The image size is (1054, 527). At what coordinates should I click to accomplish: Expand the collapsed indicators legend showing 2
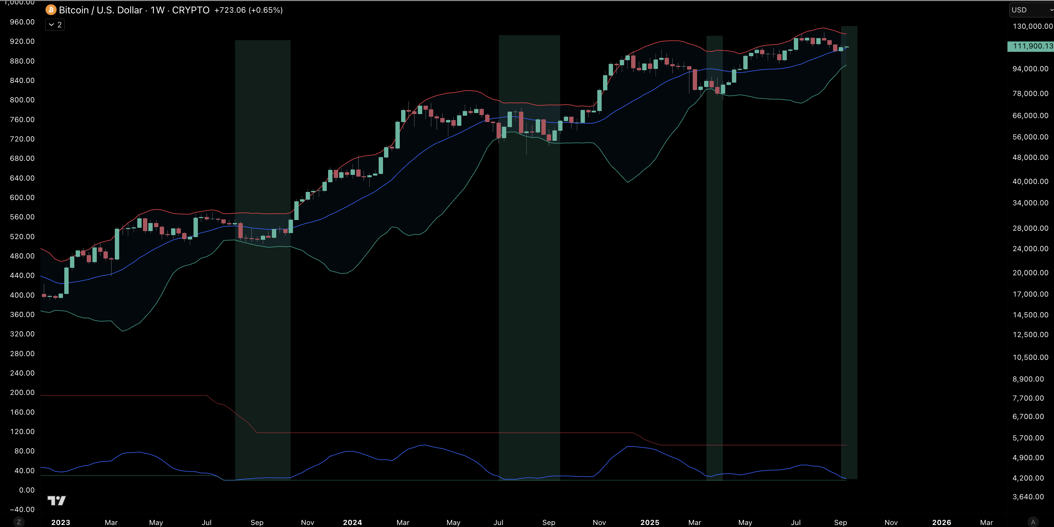[x=55, y=25]
